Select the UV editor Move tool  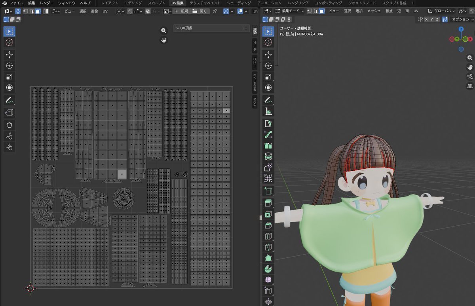pyautogui.click(x=9, y=55)
